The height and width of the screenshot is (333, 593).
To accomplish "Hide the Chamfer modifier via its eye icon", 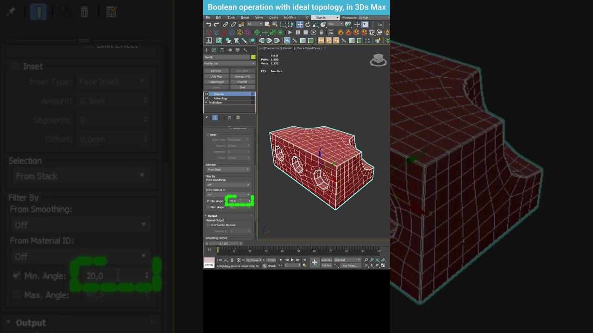I will click(x=207, y=94).
